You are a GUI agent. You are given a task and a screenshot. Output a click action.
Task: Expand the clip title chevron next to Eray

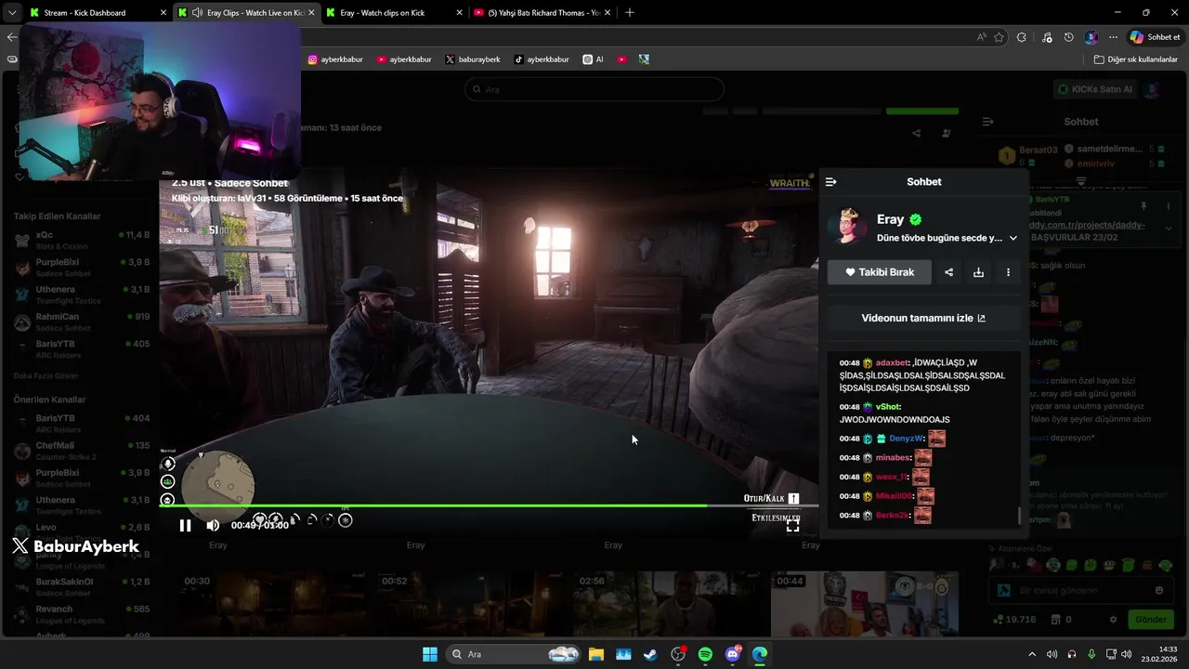click(x=1013, y=238)
